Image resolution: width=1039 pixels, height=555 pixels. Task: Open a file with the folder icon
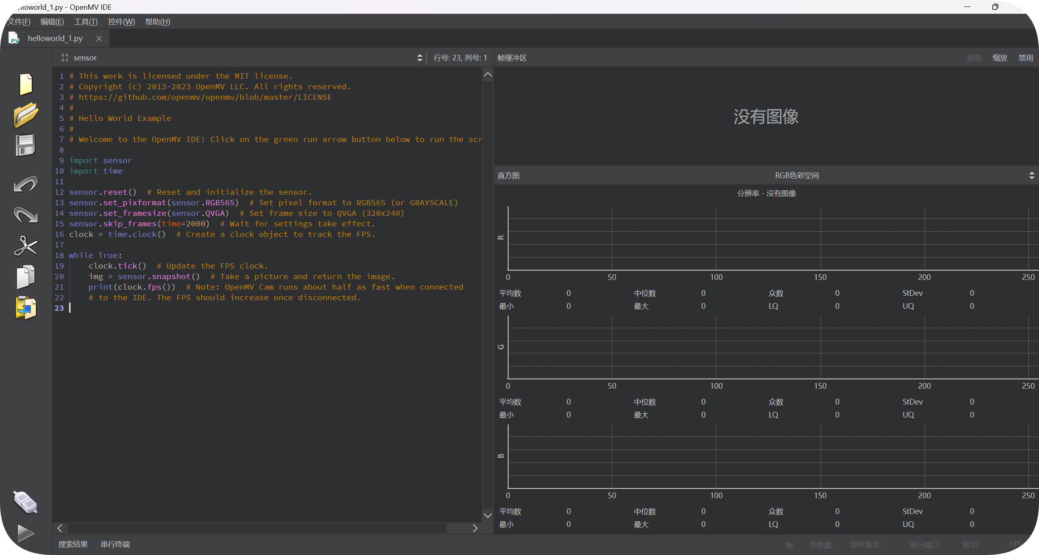26,115
